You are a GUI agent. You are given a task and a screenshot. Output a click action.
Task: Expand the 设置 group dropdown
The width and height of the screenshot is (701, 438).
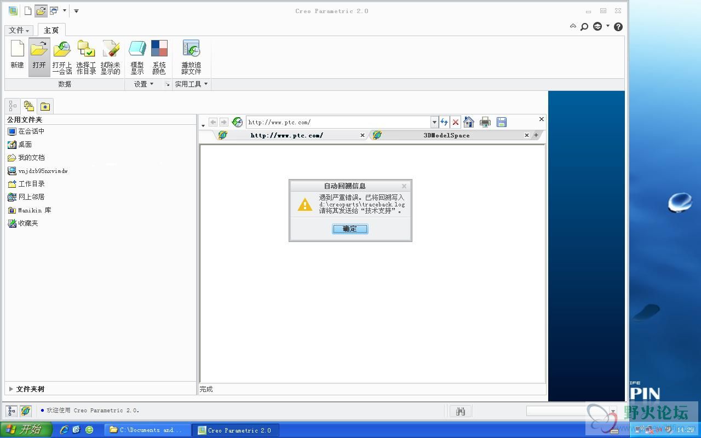tap(143, 84)
